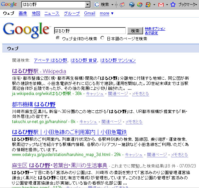
Task: Select ウェブ全体から検索 radio button
Action: 58,38
